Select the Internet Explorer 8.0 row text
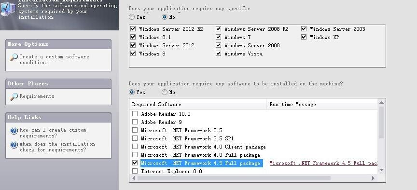417x190 pixels. (x=171, y=171)
